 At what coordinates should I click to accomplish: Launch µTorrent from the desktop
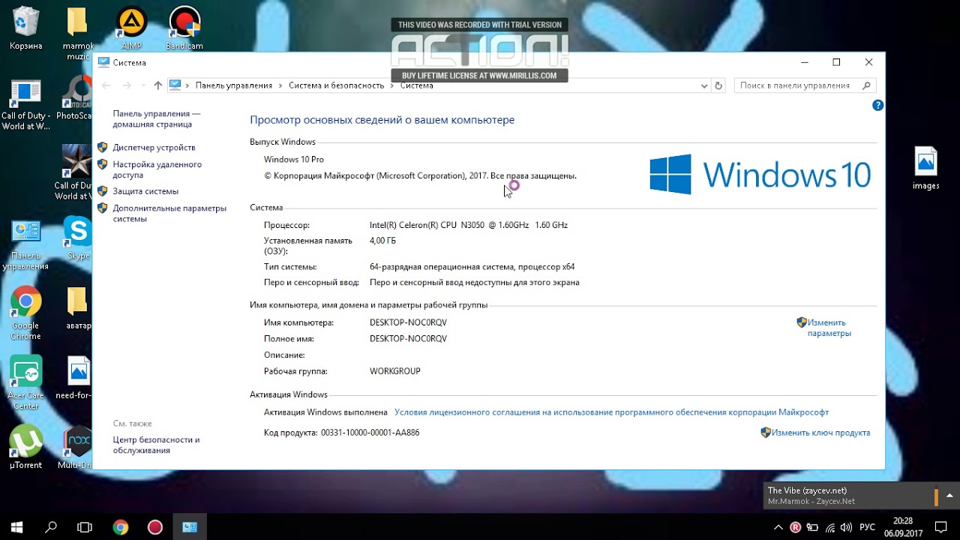point(25,447)
